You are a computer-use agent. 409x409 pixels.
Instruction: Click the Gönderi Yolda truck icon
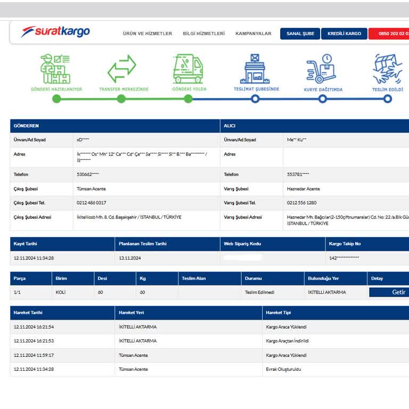pos(188,69)
